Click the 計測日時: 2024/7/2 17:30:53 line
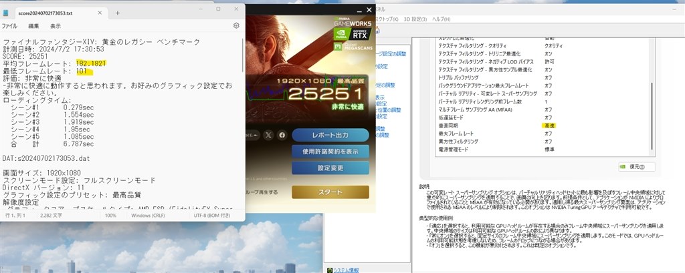Screen dimensions: 685x273 [x=54, y=49]
